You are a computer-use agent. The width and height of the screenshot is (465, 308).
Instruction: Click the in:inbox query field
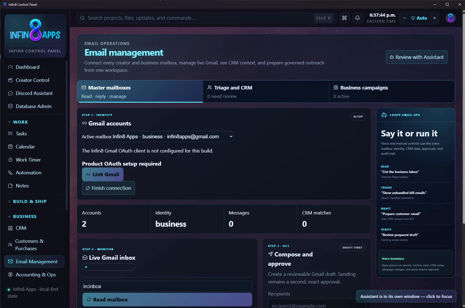(167, 286)
